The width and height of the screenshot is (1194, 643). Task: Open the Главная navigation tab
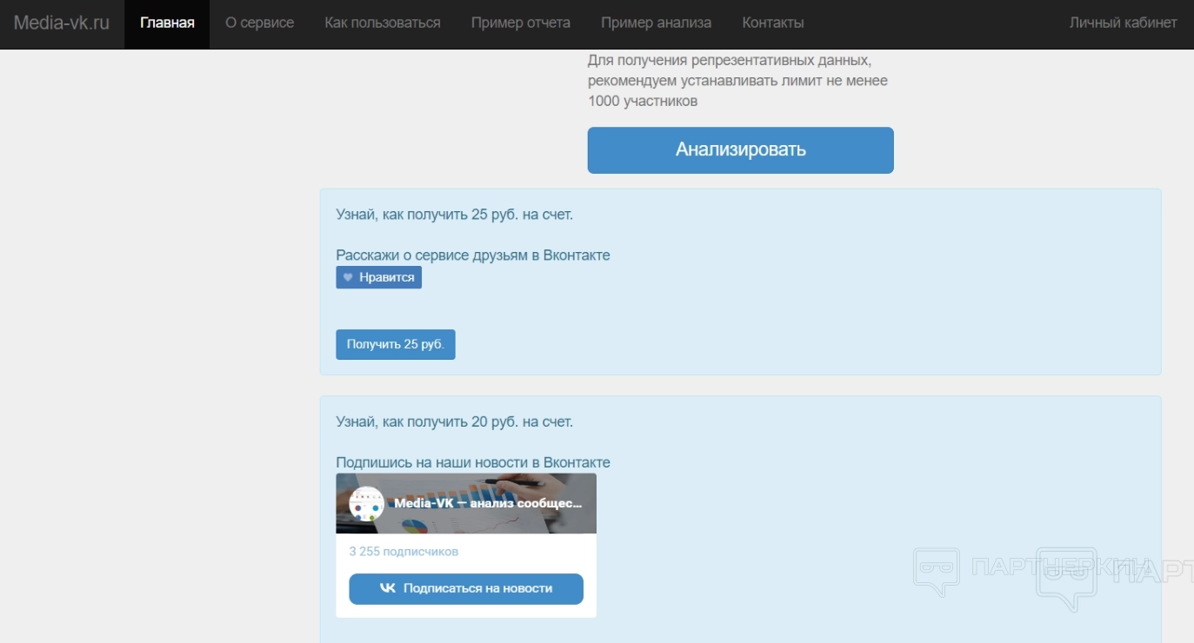coord(167,23)
